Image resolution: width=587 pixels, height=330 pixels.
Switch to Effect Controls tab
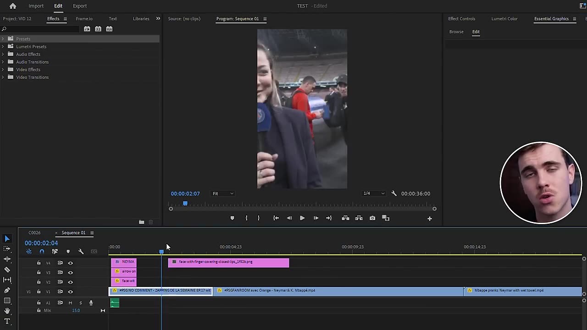[x=461, y=19]
